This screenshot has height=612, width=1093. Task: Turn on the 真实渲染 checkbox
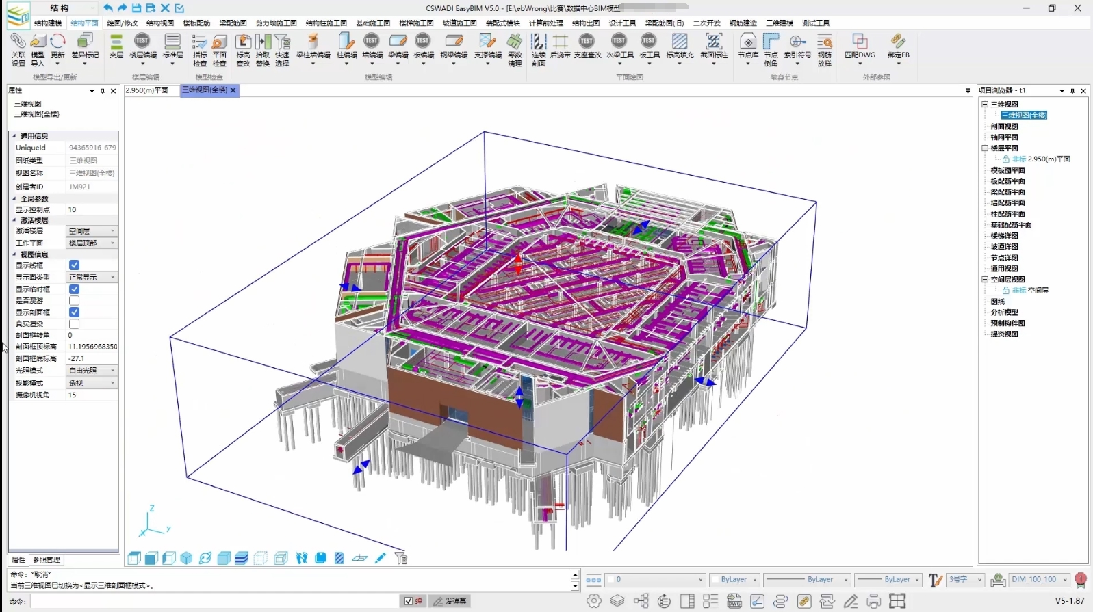pyautogui.click(x=75, y=324)
